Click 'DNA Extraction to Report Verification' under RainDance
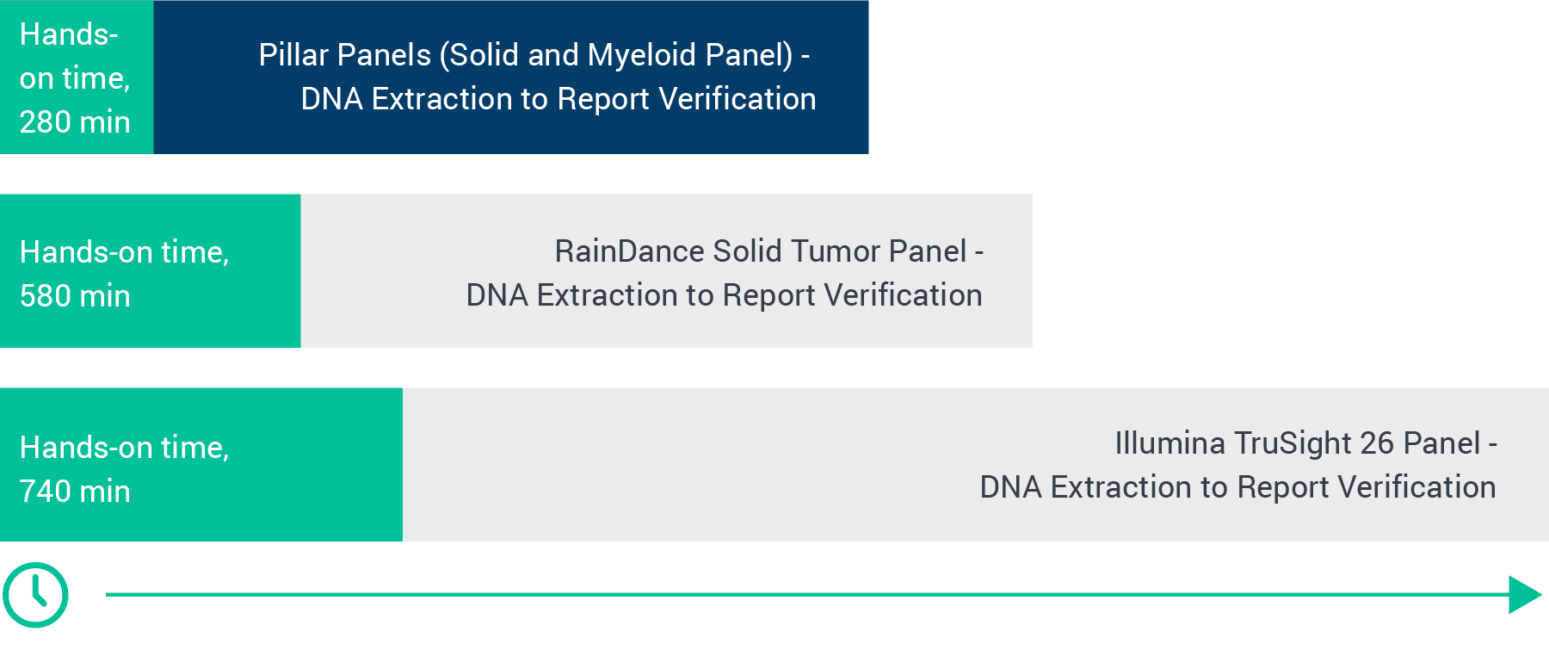 724,295
